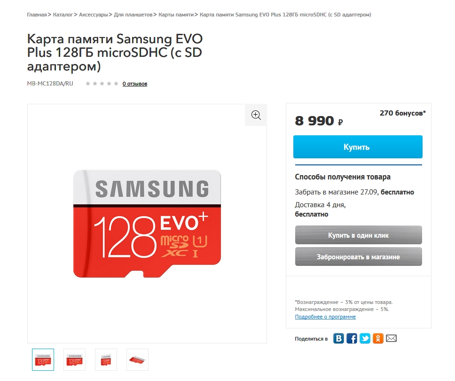455x381 pixels.
Task: Go to Карты памяти breadcrumb
Action: click(176, 15)
